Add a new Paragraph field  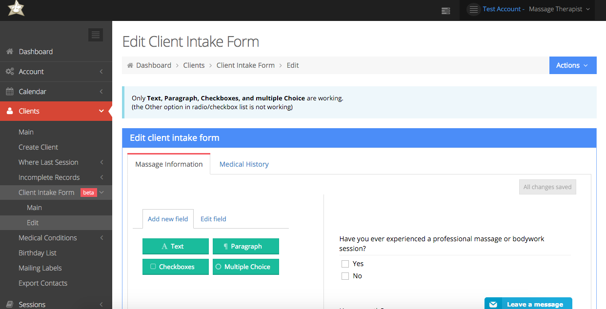point(246,246)
